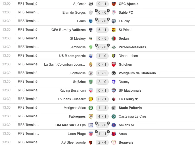Click the Dinan-Lehon shield crest

click(x=113, y=56)
